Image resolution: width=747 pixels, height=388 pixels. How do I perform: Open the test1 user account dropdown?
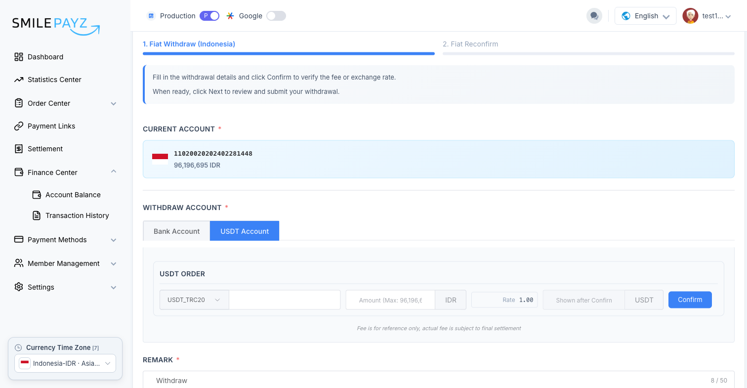click(x=707, y=16)
